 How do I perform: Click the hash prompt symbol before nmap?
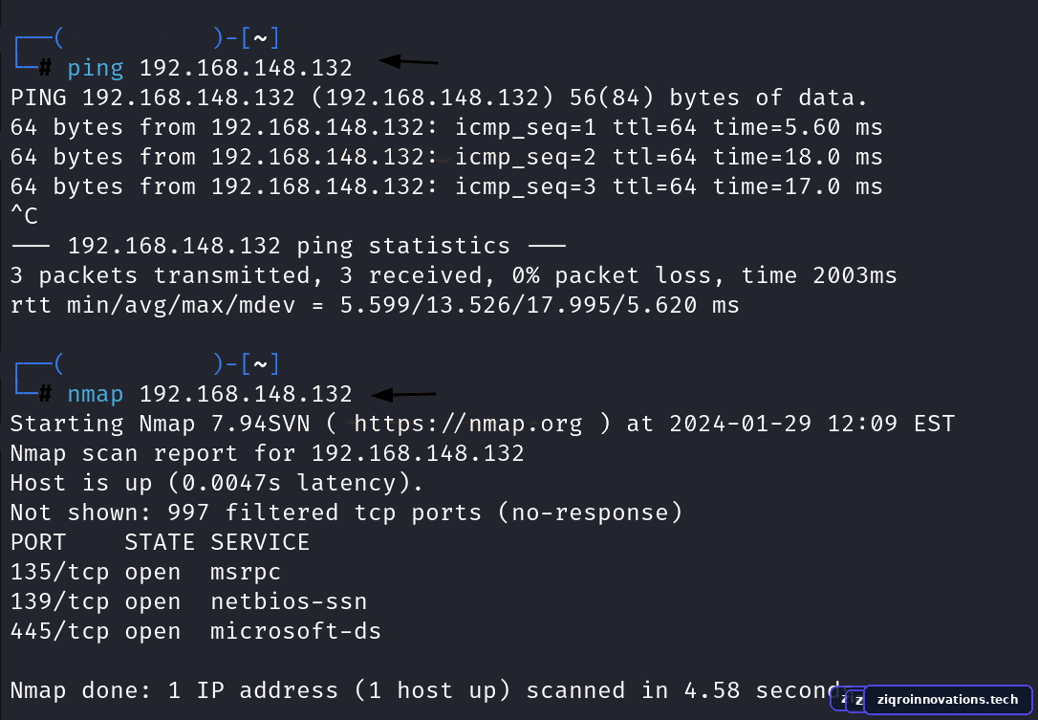tap(45, 393)
